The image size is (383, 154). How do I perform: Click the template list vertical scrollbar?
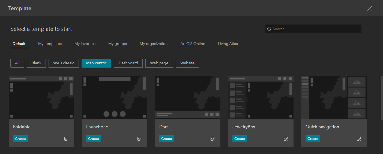382,98
